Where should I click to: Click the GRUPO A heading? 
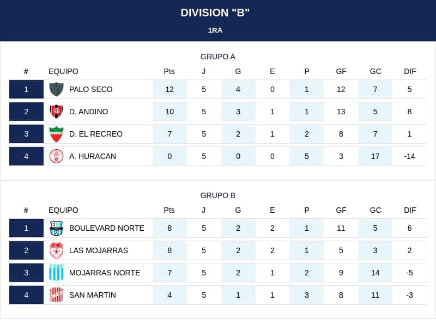217,57
